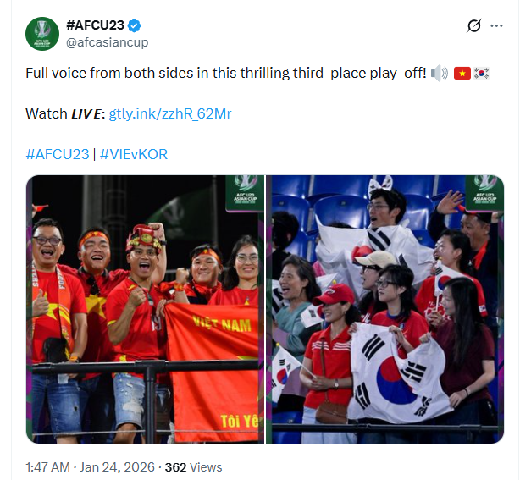Click the blue verified badge icon
Screen dimensions: 520x480
pyautogui.click(x=135, y=25)
